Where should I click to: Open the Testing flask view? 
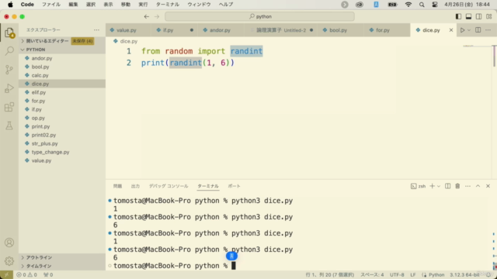[9, 126]
